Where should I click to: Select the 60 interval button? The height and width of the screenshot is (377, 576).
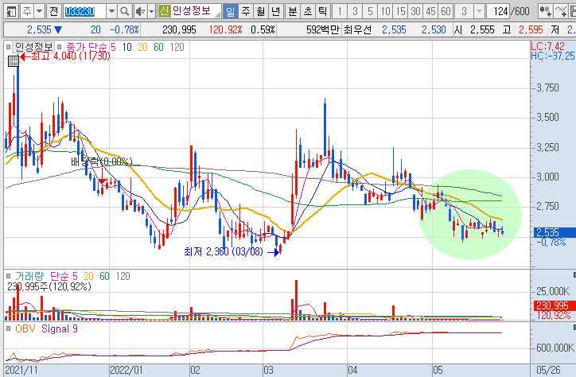click(x=446, y=11)
